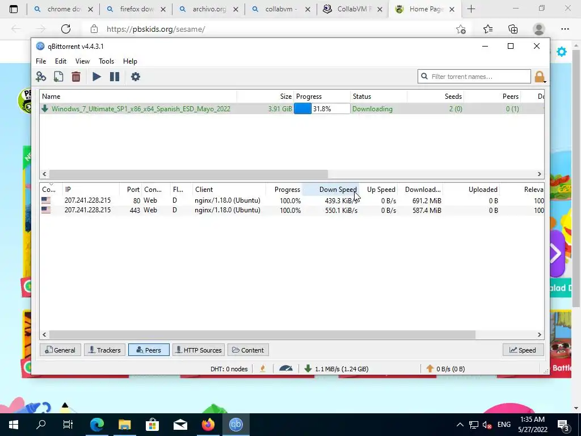Image resolution: width=581 pixels, height=436 pixels.
Task: Open Edge tab actions menu icon
Action: point(14,9)
